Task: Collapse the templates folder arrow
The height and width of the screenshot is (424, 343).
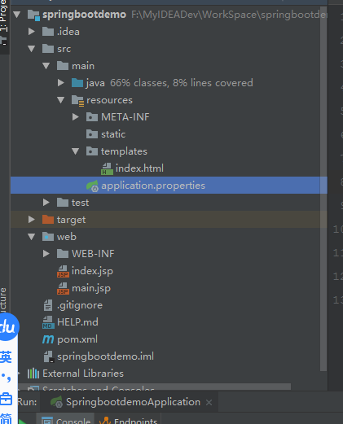Action: (x=76, y=151)
